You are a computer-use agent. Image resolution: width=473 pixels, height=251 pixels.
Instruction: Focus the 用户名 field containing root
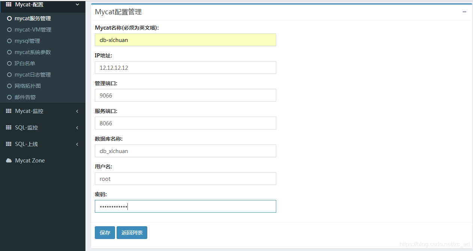186,179
